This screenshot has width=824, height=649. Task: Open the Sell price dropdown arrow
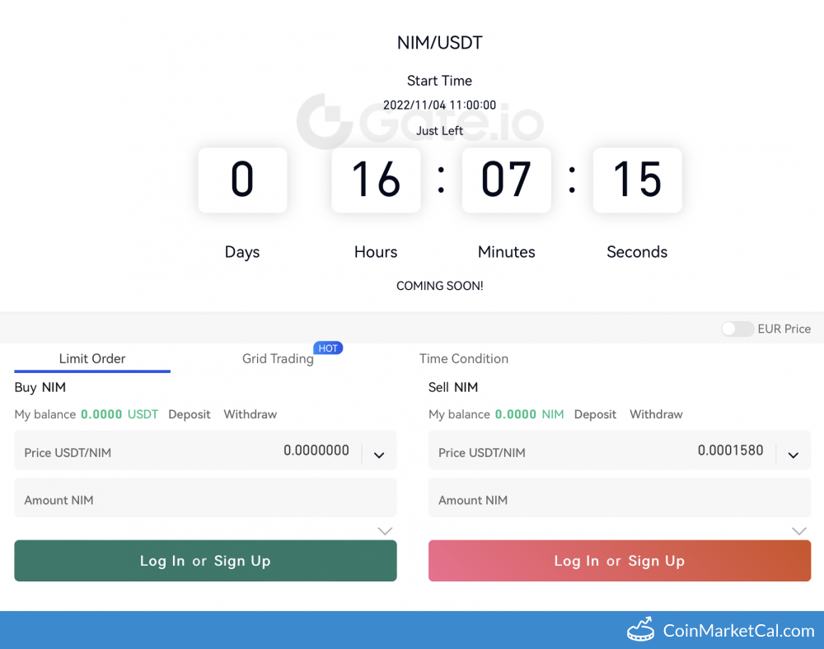coord(793,455)
